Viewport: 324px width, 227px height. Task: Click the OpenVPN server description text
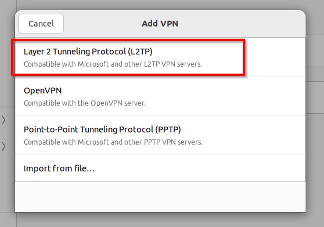pyautogui.click(x=84, y=103)
